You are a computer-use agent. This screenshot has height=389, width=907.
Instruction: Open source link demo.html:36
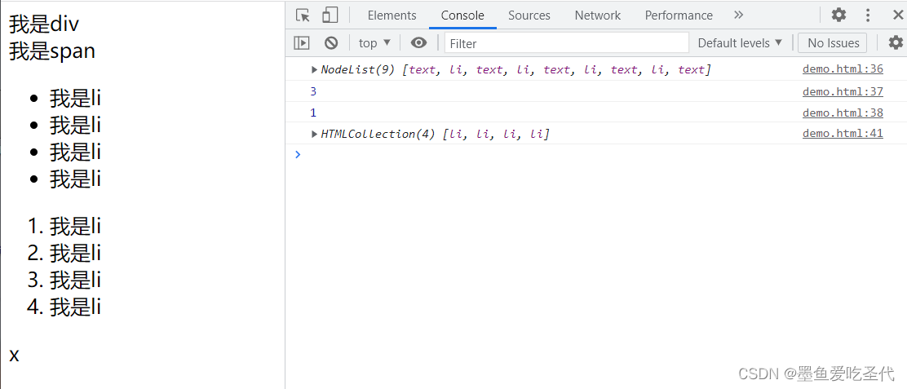point(843,69)
